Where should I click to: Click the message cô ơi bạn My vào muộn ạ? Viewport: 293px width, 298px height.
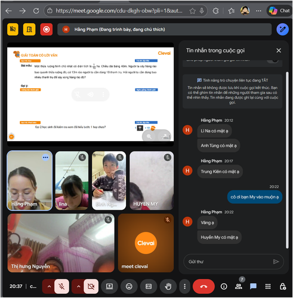pyautogui.click(x=255, y=197)
